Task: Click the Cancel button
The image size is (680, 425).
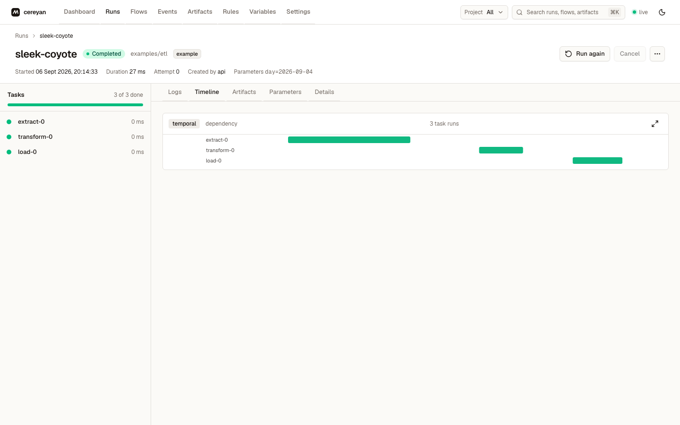Action: pos(629,54)
